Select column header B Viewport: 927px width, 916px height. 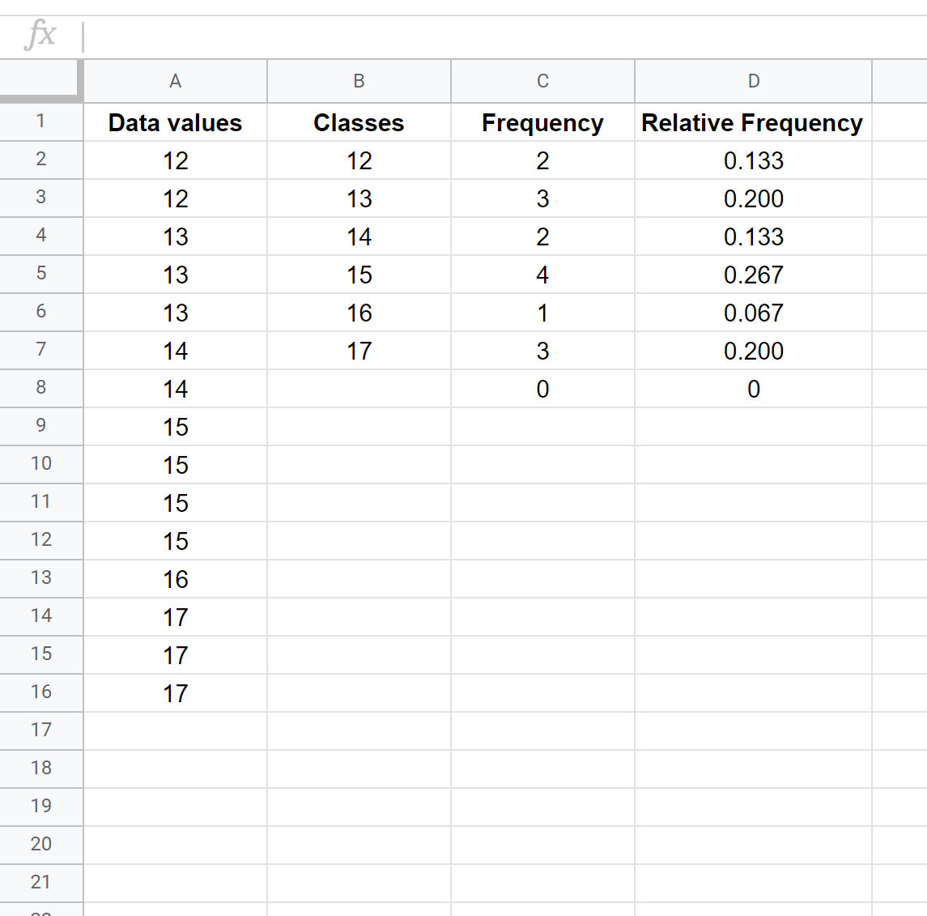pos(359,81)
